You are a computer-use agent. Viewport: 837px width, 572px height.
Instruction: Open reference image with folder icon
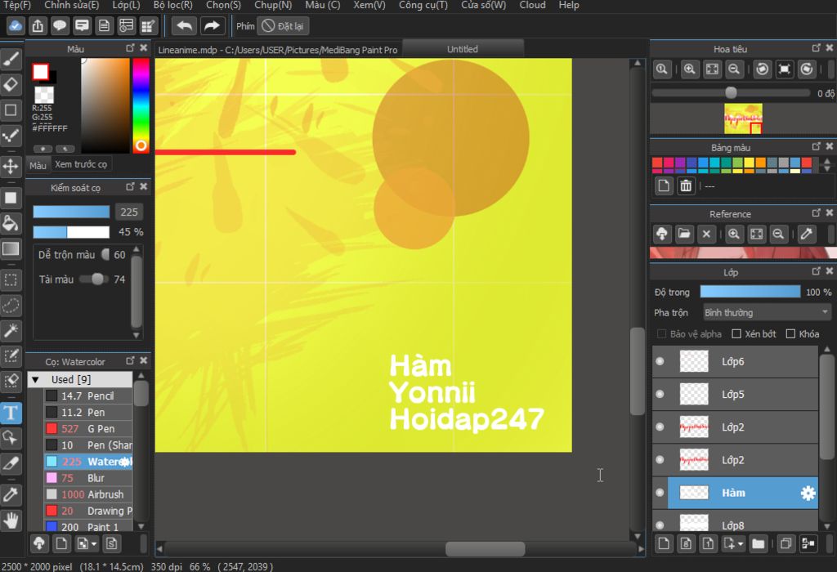pyautogui.click(x=684, y=234)
